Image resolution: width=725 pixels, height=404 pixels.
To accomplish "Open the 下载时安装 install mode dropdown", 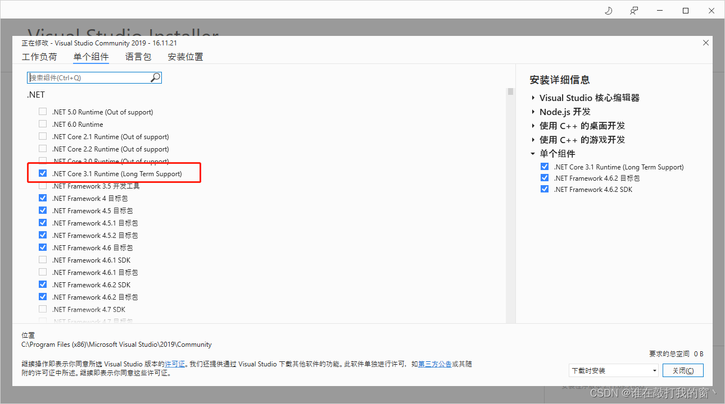I will coord(613,370).
